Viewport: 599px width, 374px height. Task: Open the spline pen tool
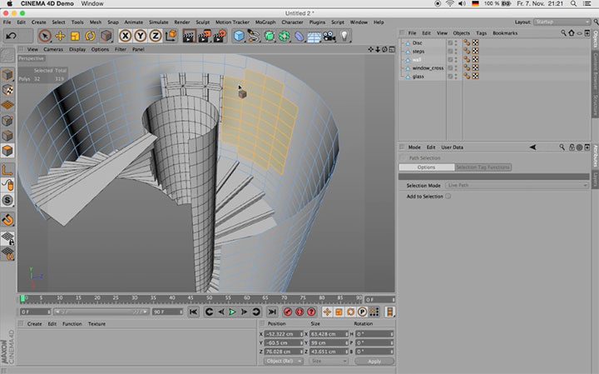254,36
